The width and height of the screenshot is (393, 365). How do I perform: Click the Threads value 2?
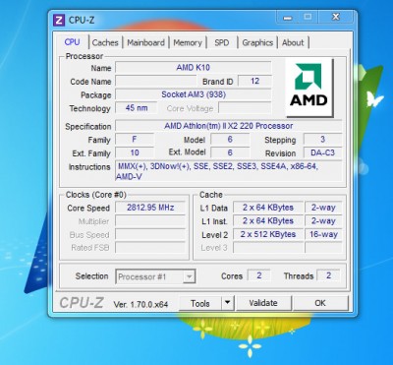click(x=328, y=275)
